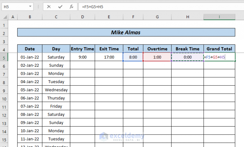Screen dimensions: 244x147
Task: Select the Wednesday cell beside 05-Jan-22
Action: pyautogui.click(x=56, y=90)
